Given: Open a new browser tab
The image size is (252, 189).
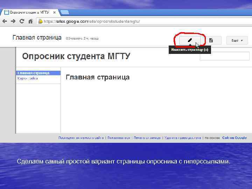Looking at the screenshot, I should (x=65, y=13).
